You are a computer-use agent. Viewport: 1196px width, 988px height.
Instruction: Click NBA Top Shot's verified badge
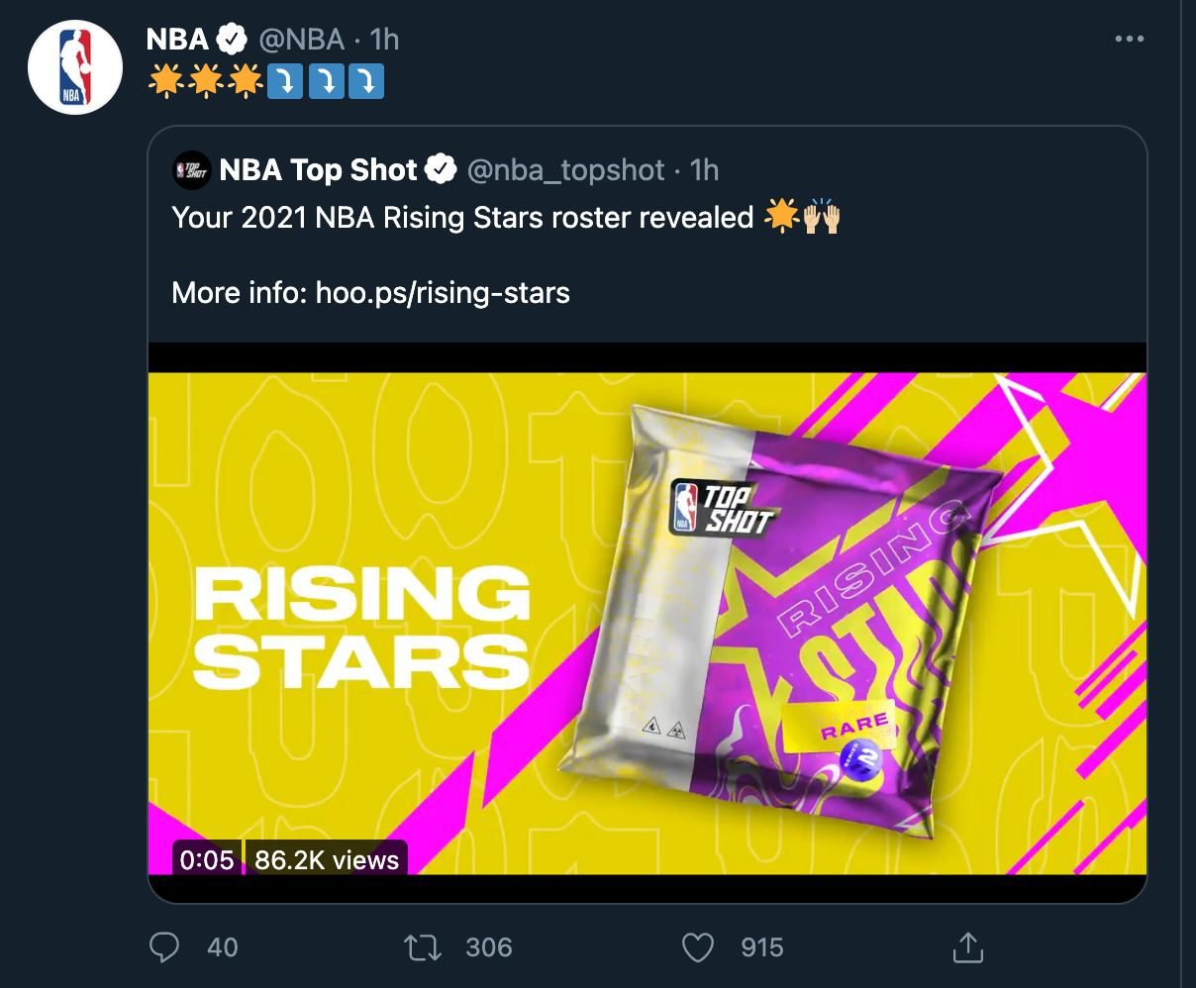click(x=441, y=170)
